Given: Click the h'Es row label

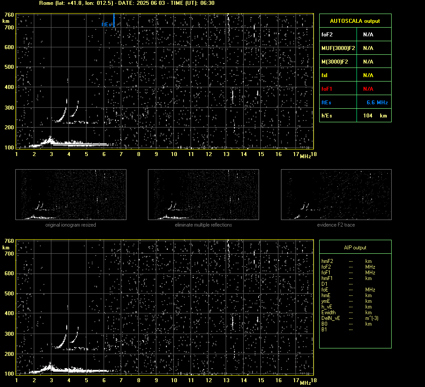Looking at the screenshot, I should (x=327, y=116).
